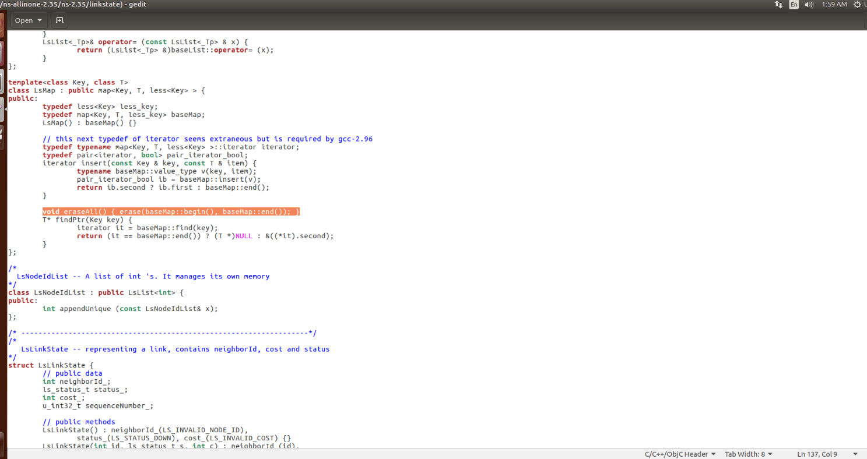
Task: Click the 'int appendUnique' declaration line
Action: click(130, 309)
